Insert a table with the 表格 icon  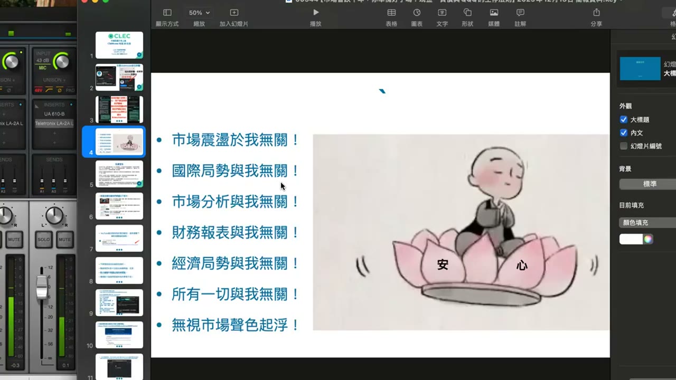coord(391,13)
